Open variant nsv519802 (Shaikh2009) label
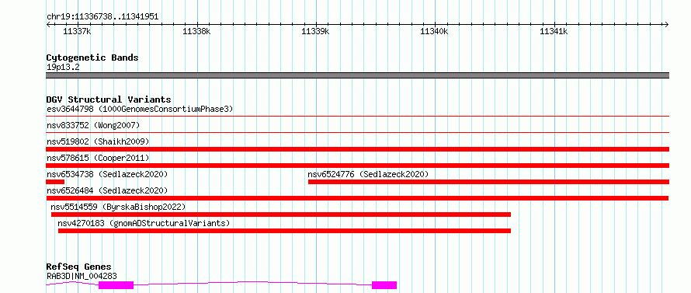691x293 pixels. (98, 141)
